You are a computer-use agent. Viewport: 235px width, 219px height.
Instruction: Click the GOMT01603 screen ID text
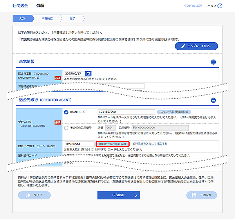pos(193,6)
